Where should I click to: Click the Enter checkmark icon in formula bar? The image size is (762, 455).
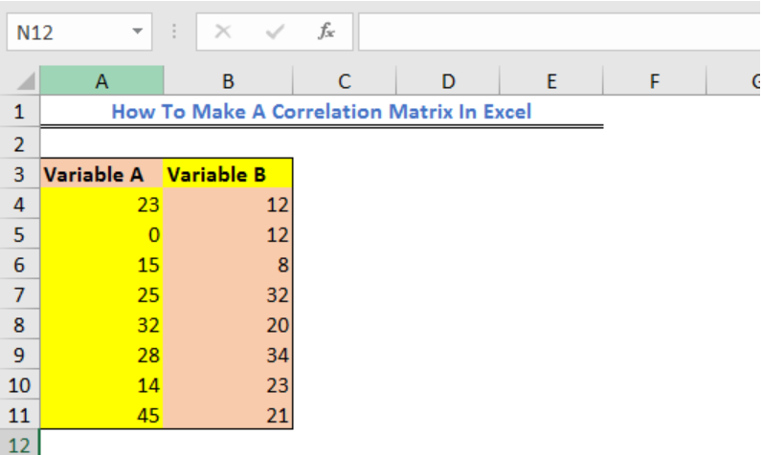[x=275, y=32]
